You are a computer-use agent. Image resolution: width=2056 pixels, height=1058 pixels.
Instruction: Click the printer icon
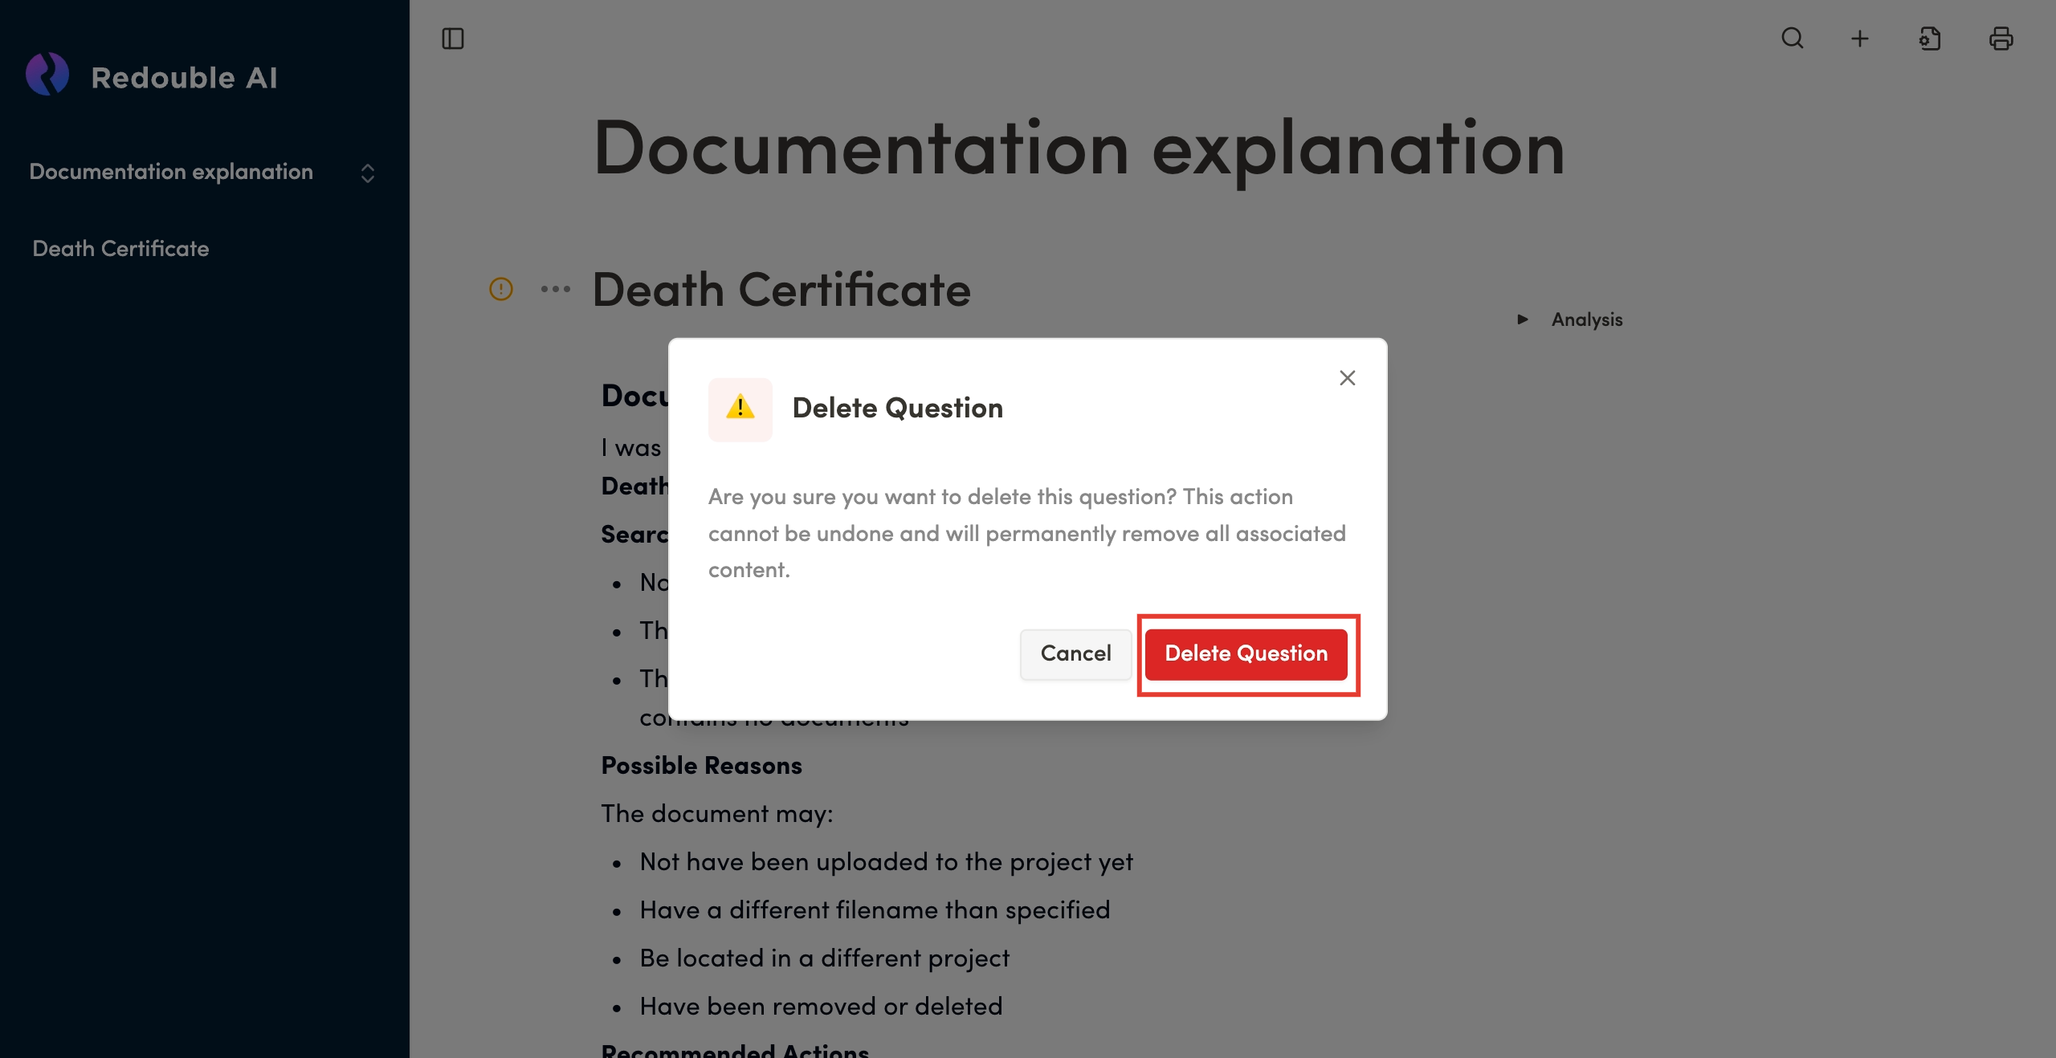pyautogui.click(x=2001, y=39)
